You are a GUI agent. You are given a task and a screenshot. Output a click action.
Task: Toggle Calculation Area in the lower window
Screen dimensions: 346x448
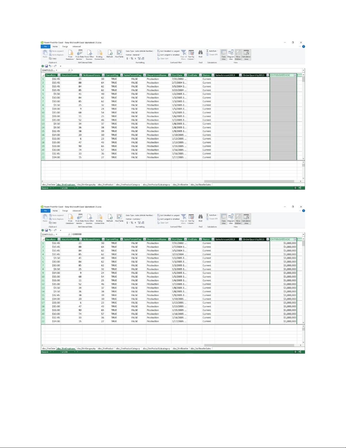pyautogui.click(x=246, y=217)
